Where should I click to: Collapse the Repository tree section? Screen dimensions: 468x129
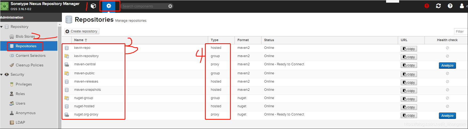[x=2, y=27]
